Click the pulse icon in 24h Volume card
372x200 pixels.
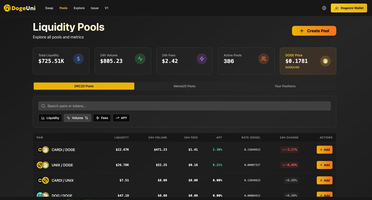coord(140,59)
